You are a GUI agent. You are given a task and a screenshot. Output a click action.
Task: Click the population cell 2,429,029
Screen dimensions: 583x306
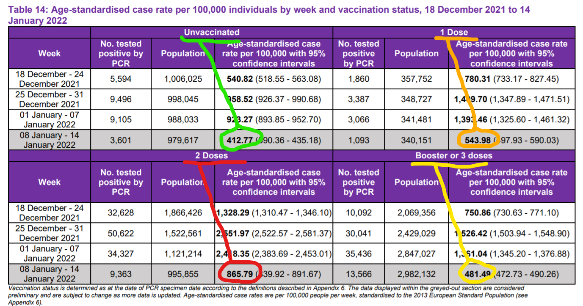point(416,233)
